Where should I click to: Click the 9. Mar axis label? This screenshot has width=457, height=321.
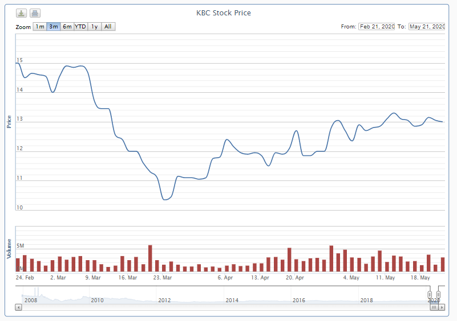tap(93, 278)
